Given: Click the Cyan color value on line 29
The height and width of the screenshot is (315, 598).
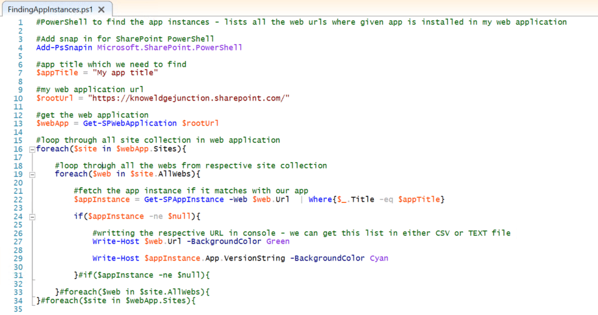Looking at the screenshot, I should point(379,258).
